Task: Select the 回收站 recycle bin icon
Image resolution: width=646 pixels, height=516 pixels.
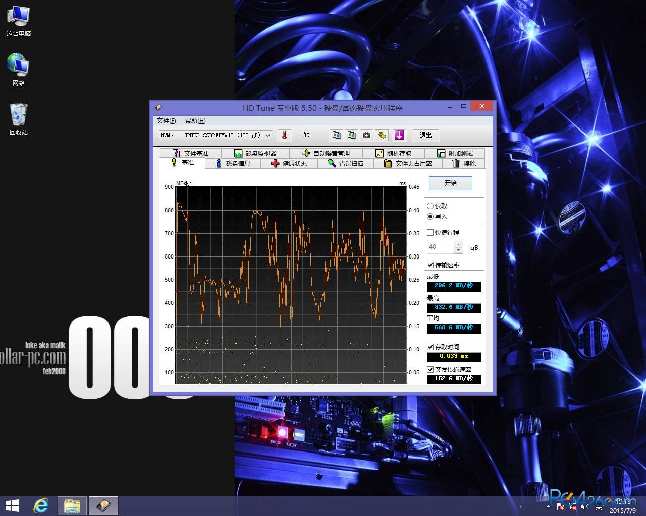Action: pos(19,119)
